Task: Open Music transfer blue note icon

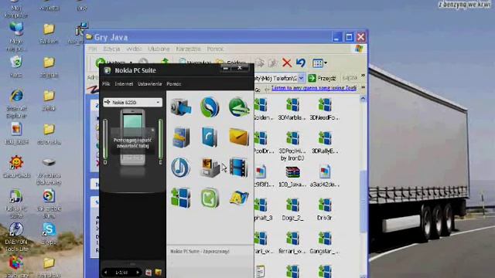Action: (x=180, y=167)
